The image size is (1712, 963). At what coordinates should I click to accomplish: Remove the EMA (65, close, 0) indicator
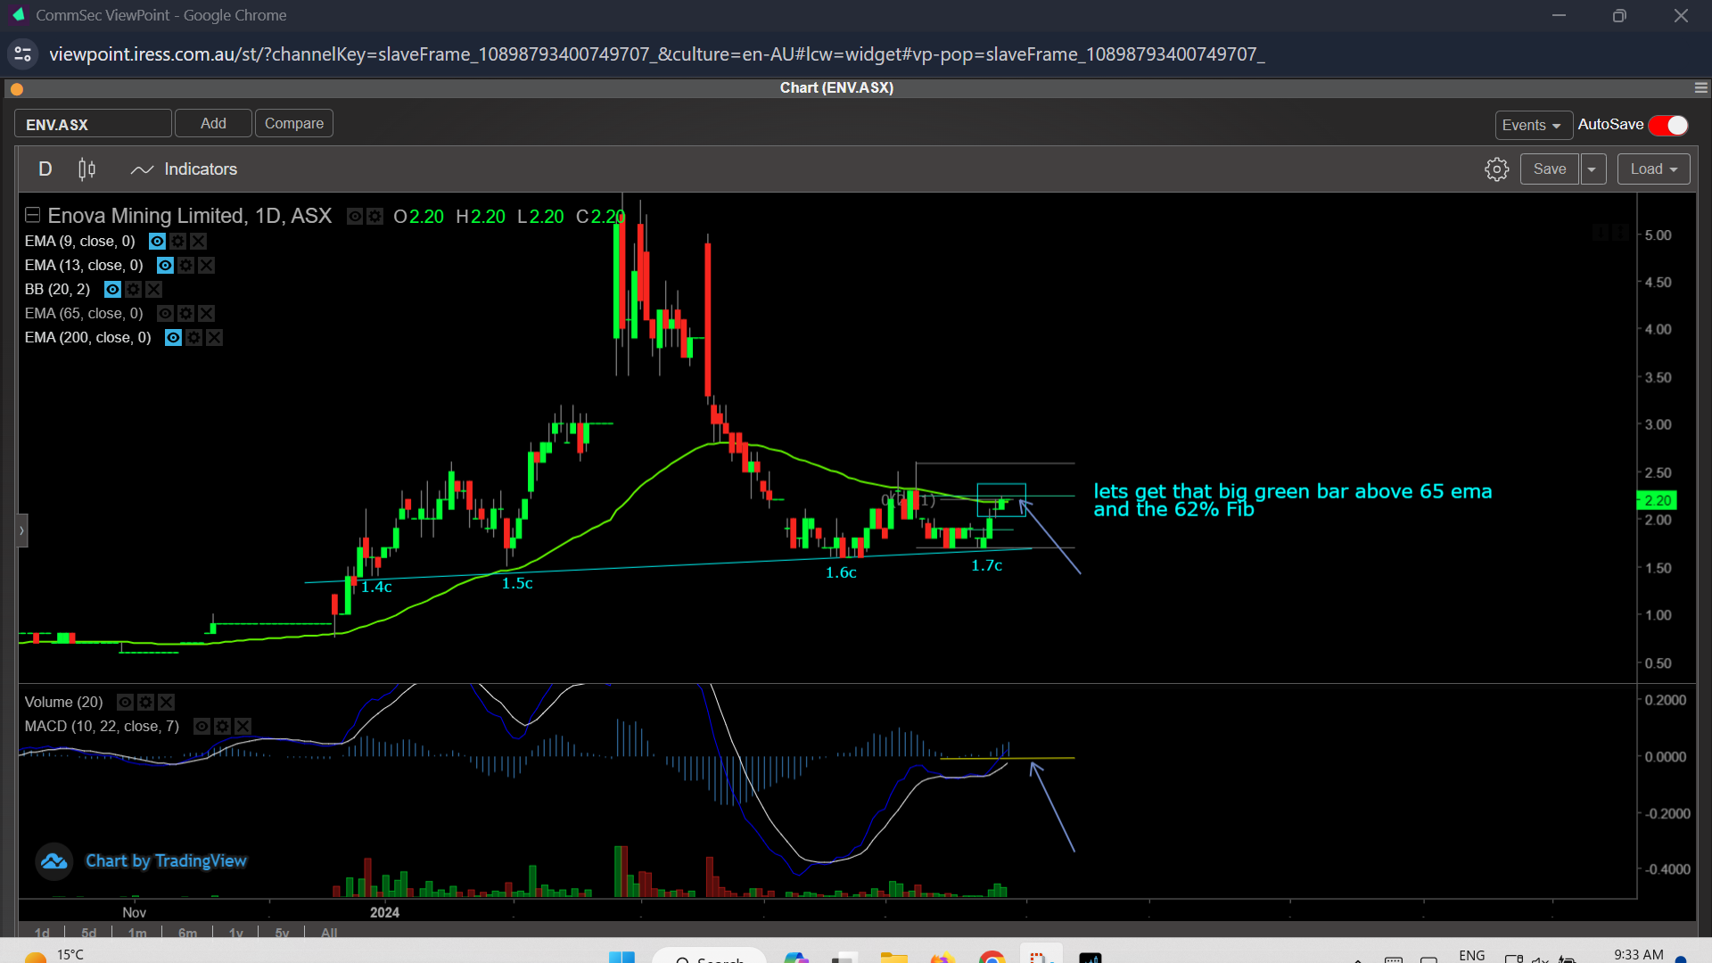[206, 313]
